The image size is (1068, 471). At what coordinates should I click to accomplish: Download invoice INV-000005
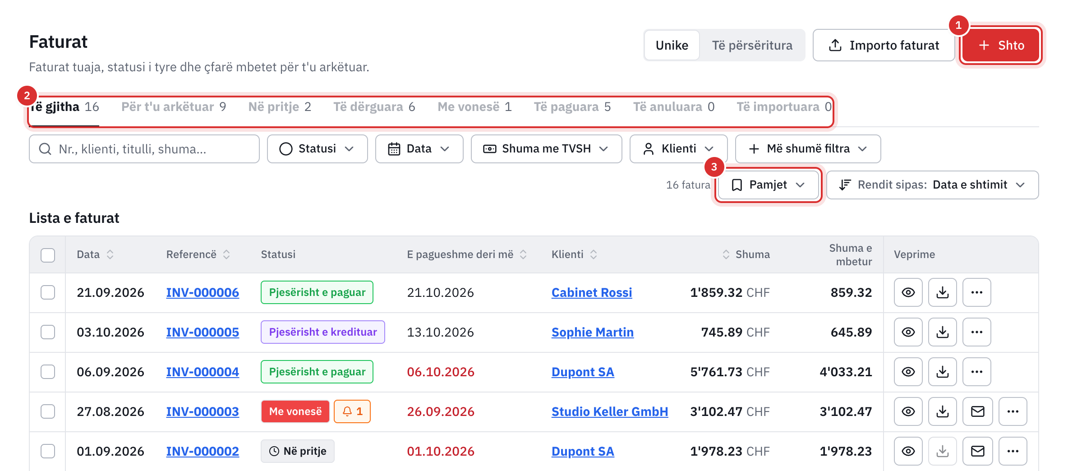coord(942,332)
